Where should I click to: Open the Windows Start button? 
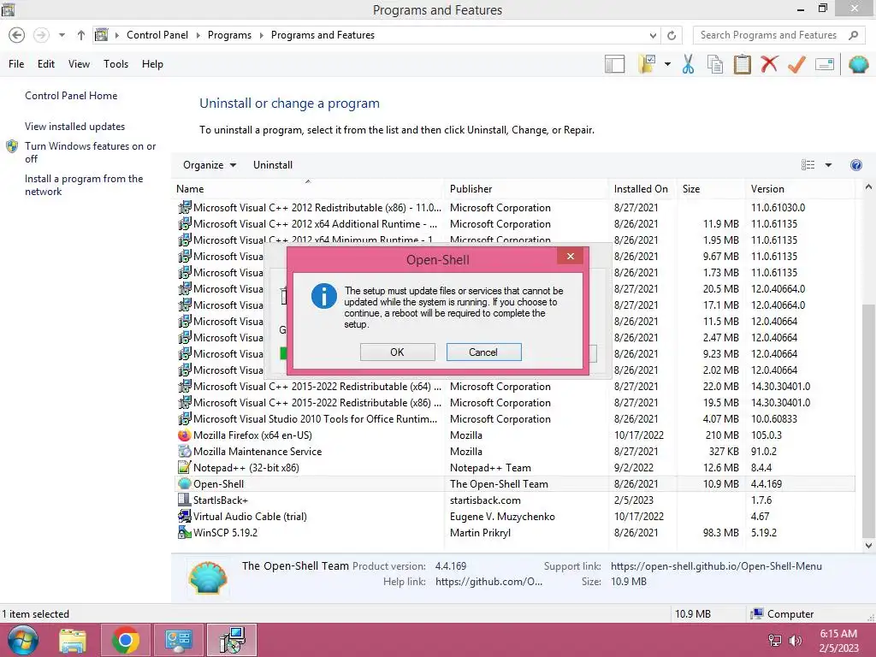(x=23, y=640)
